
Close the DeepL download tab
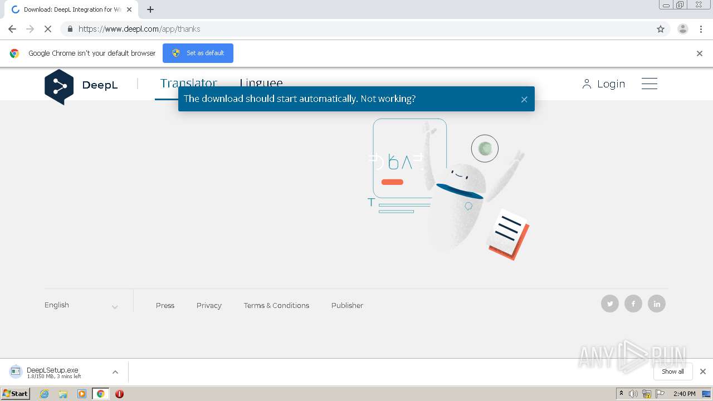click(x=129, y=9)
